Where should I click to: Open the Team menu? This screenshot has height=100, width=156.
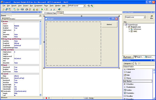click(x=46, y=6)
